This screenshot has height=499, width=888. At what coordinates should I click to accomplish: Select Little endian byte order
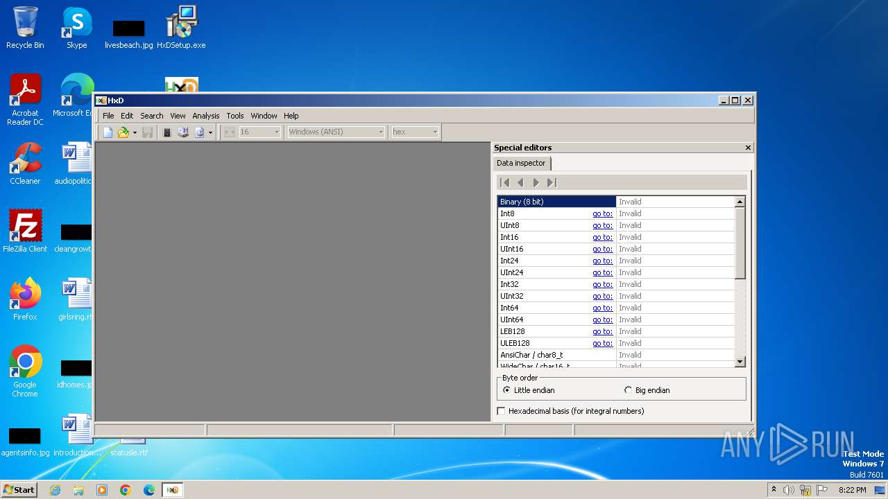tap(529, 390)
